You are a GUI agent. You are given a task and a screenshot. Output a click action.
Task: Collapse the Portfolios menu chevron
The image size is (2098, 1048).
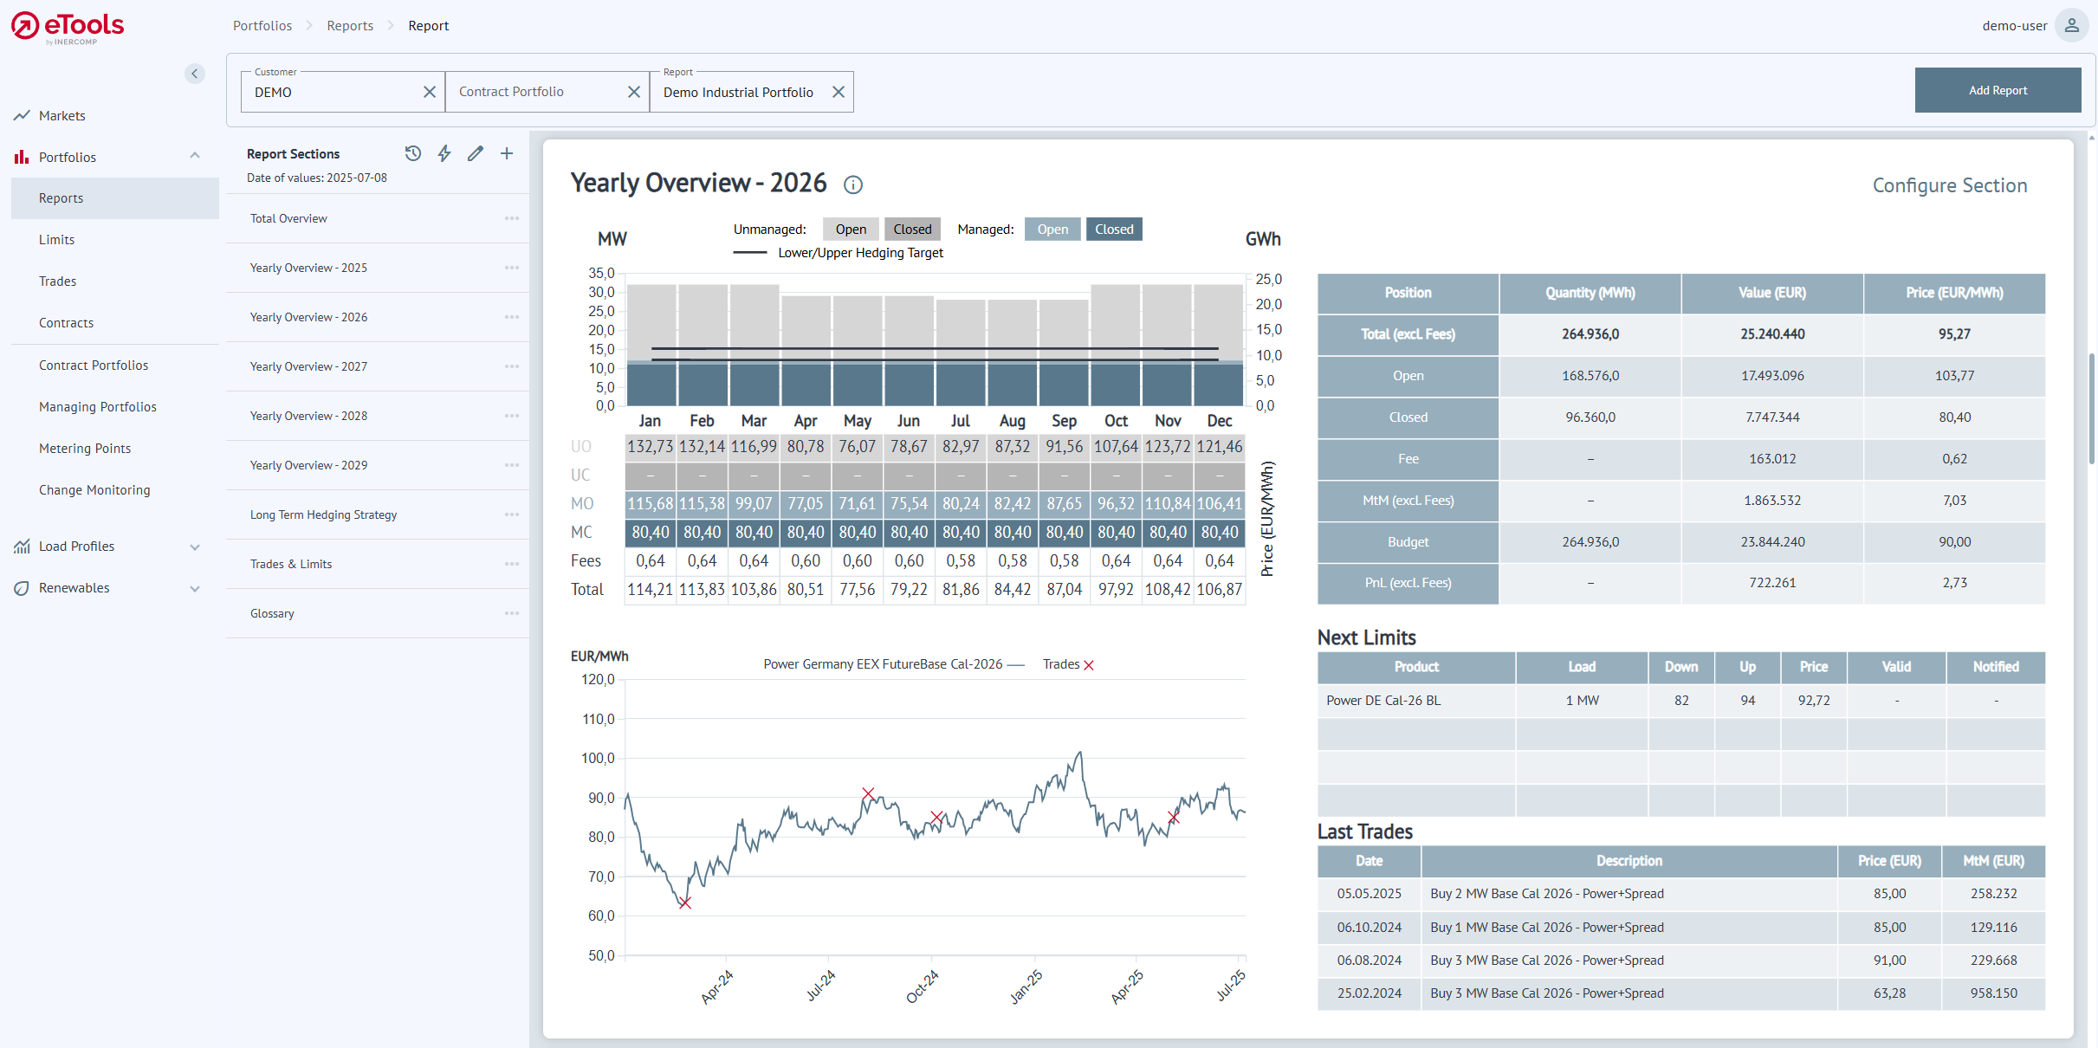[x=195, y=157]
